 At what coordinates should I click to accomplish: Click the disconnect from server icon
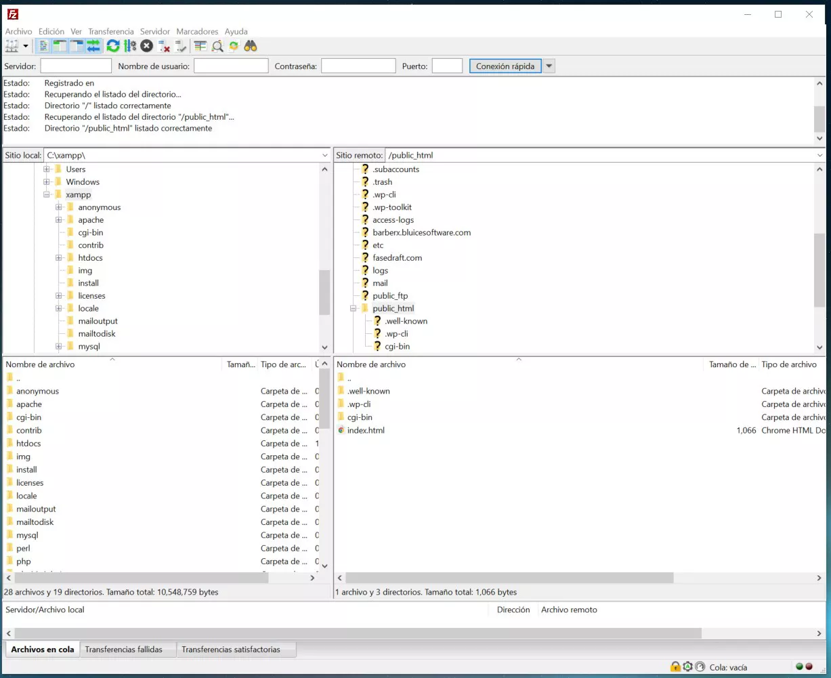[164, 46]
